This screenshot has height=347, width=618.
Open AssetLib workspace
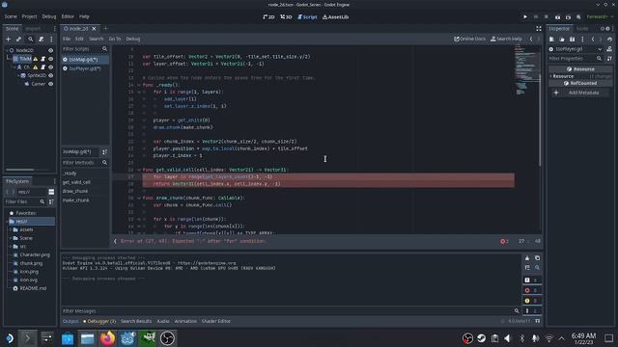(335, 17)
